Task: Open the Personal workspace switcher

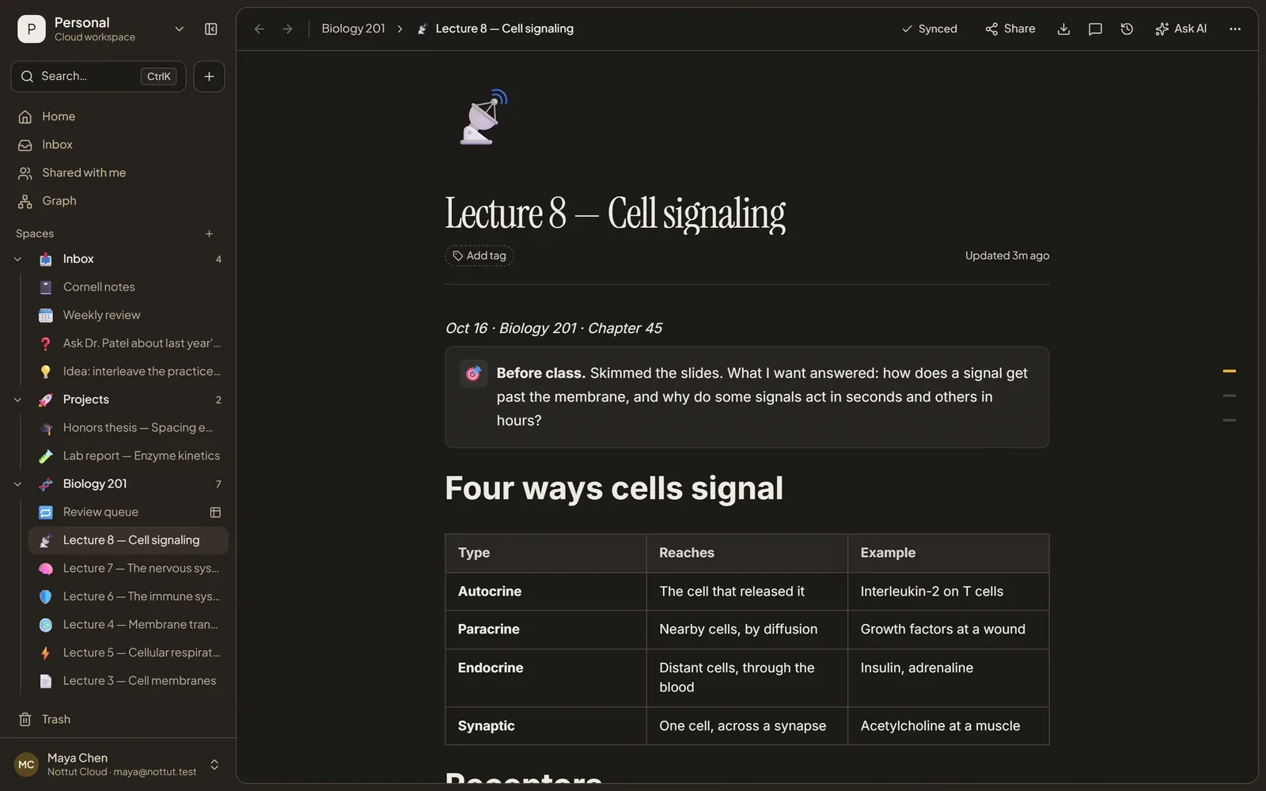Action: pos(101,29)
